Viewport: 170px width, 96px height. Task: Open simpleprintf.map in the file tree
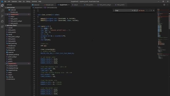pos(13,68)
